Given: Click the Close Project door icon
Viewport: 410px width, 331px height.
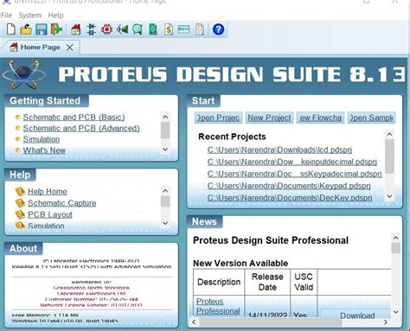Looking at the screenshot, I should [56, 29].
